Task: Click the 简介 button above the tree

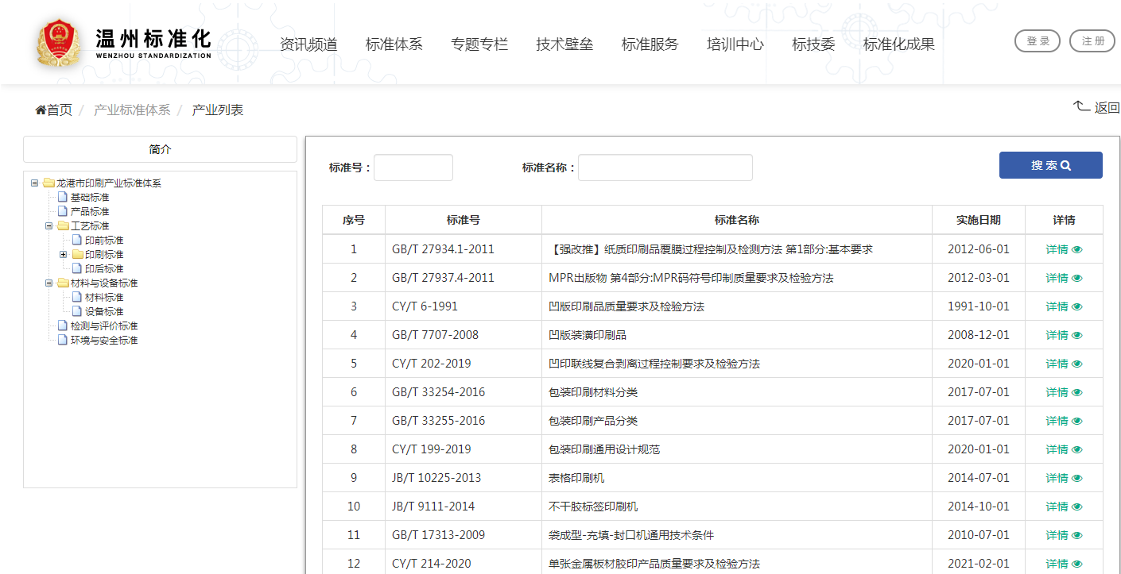Action: tap(160, 149)
